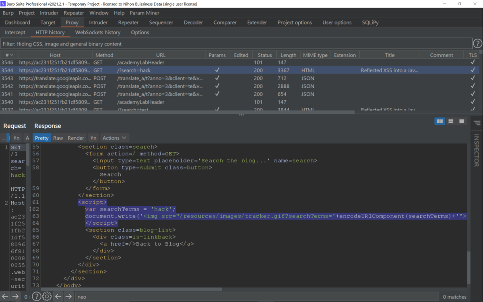The height and width of the screenshot is (302, 483).
Task: Open the filter help icon beside the filter bar
Action: pyautogui.click(x=478, y=43)
